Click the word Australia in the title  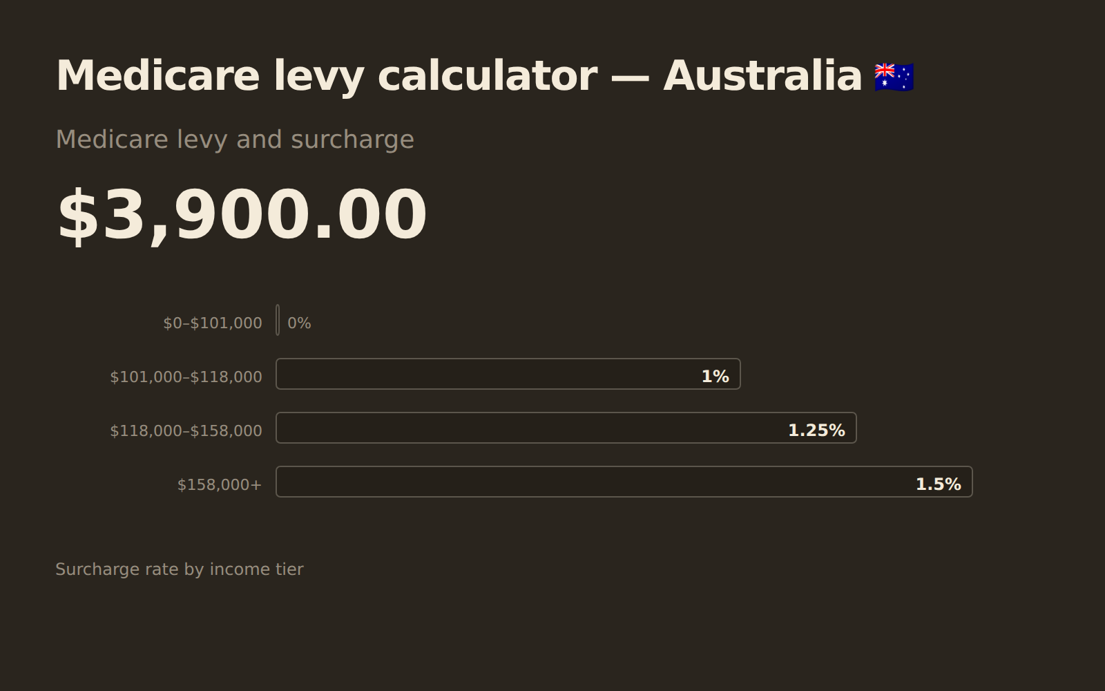763,76
